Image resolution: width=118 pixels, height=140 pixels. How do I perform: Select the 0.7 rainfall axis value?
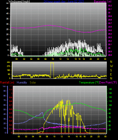pyautogui.click(x=11, y=105)
